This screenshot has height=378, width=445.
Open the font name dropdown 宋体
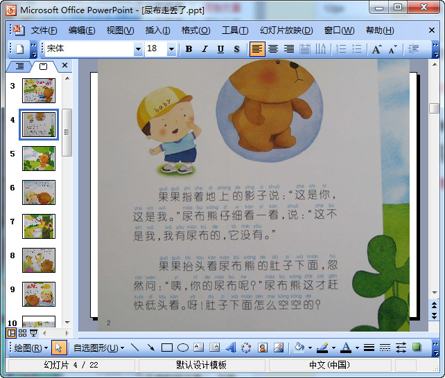[x=138, y=49]
